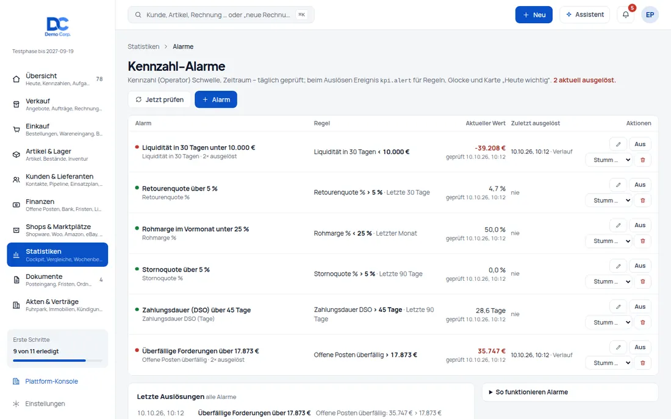Viewport: 671px width, 419px height.
Task: Click the Artikel & Lager box icon
Action: (x=16, y=155)
